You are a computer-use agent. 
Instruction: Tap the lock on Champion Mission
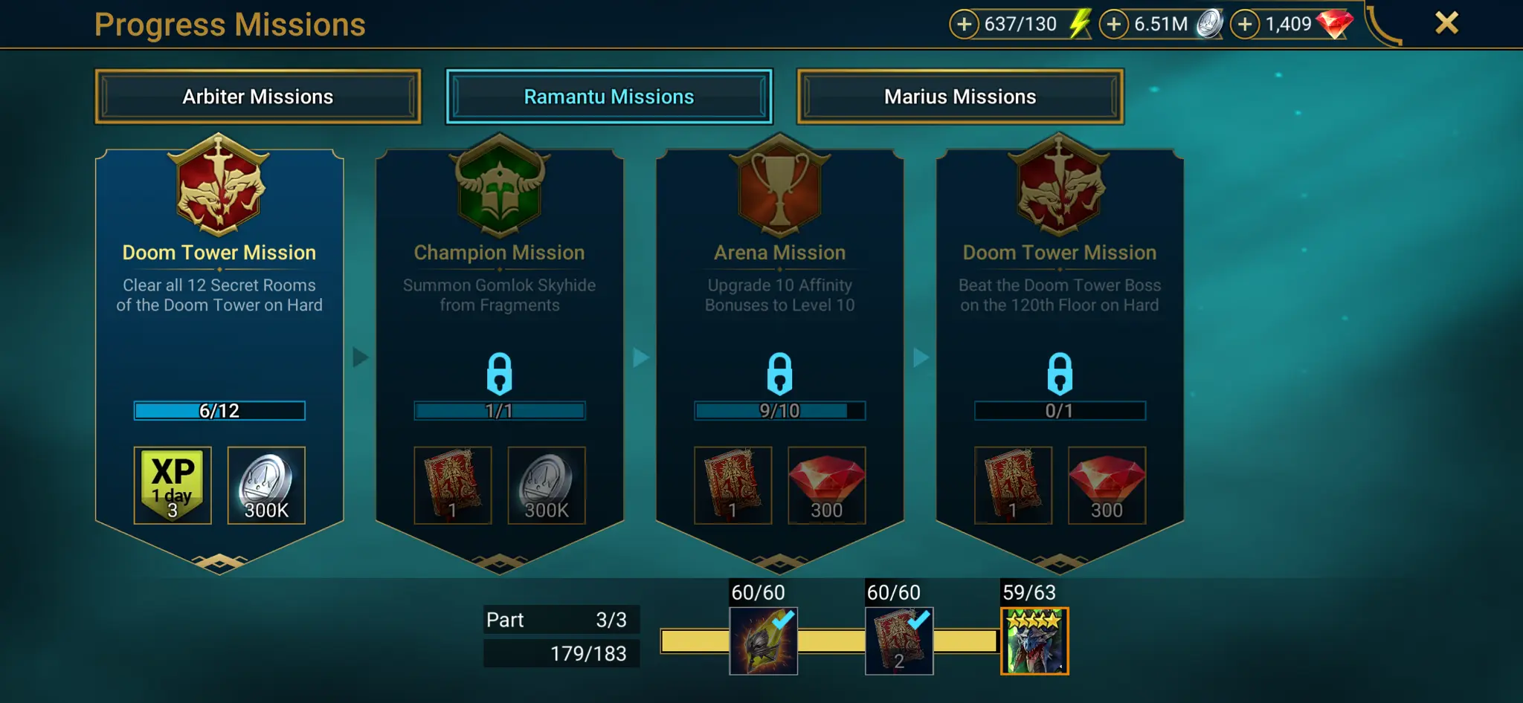coord(500,373)
